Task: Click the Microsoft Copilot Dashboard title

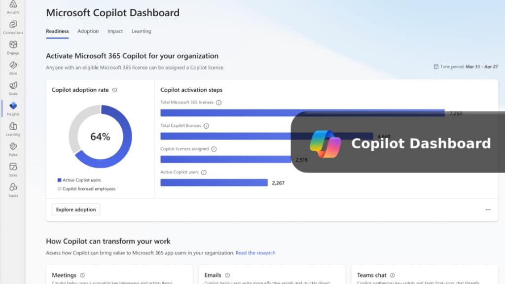Action: tap(113, 13)
